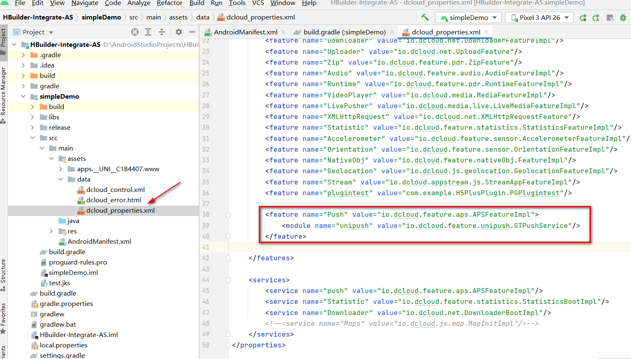631x359 pixels.
Task: Select local.properties file
Action: pos(63,345)
